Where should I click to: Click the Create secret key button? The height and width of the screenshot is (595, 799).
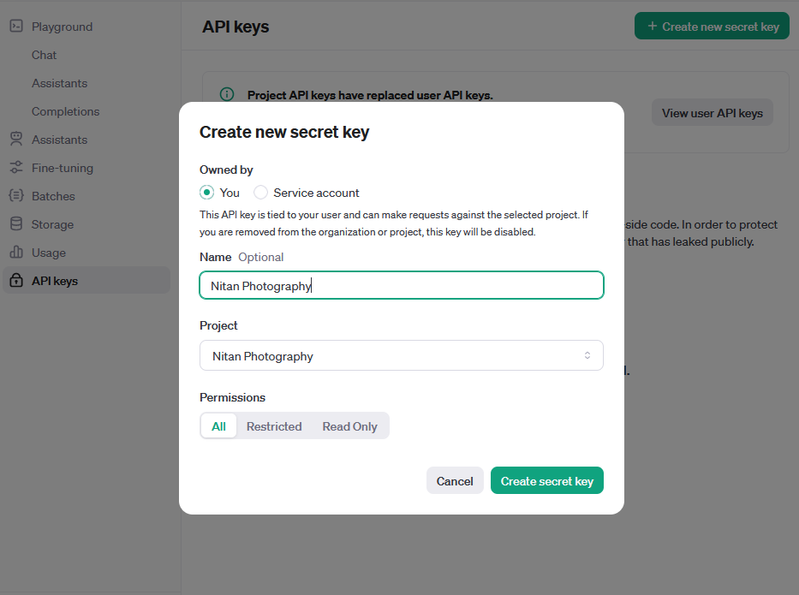pos(546,481)
